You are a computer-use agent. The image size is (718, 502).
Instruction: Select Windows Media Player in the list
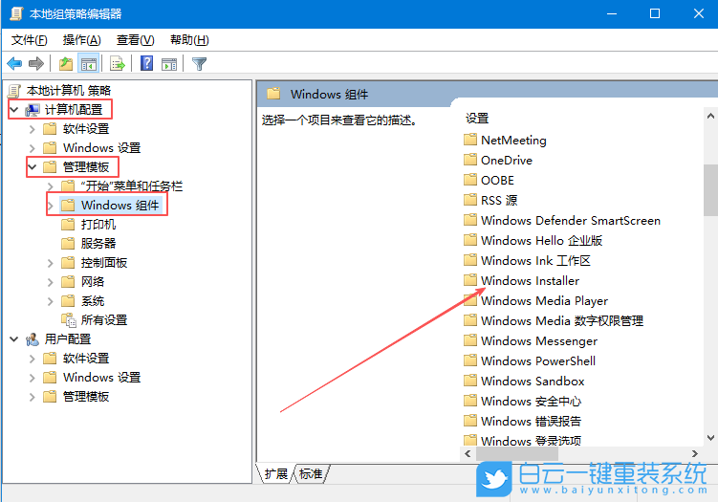544,300
